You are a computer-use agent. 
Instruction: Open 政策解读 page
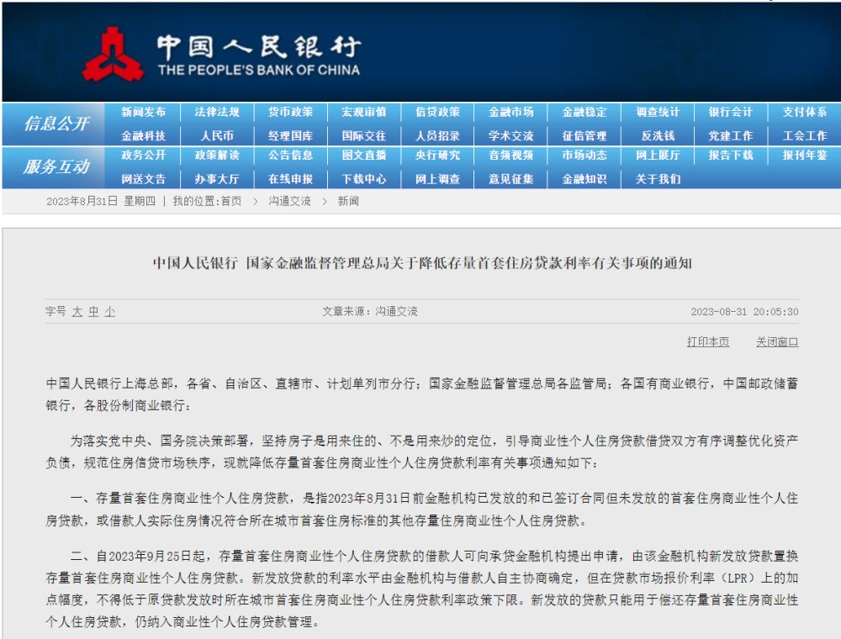(x=217, y=155)
